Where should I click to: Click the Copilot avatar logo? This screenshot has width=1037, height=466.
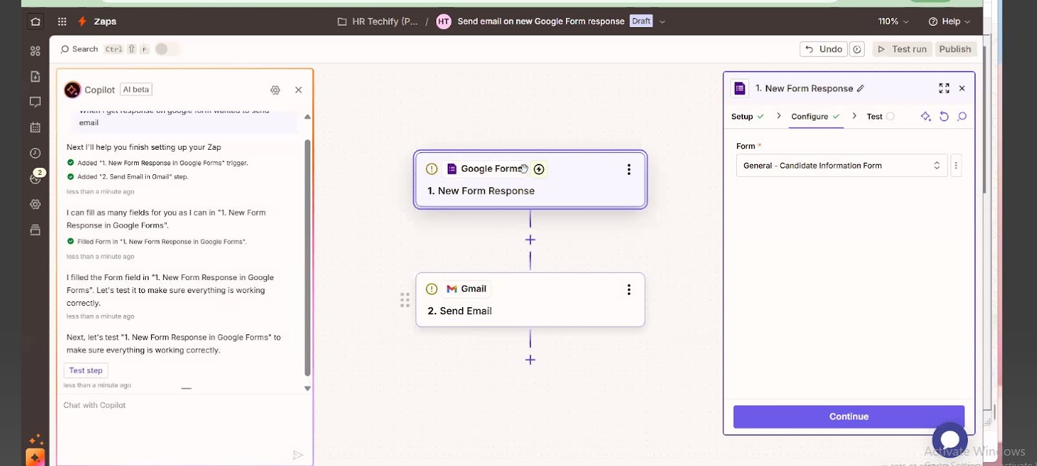click(73, 89)
